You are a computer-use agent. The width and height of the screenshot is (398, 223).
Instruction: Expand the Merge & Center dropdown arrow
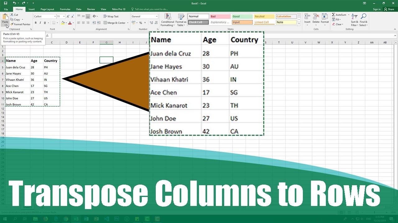[x=127, y=23]
